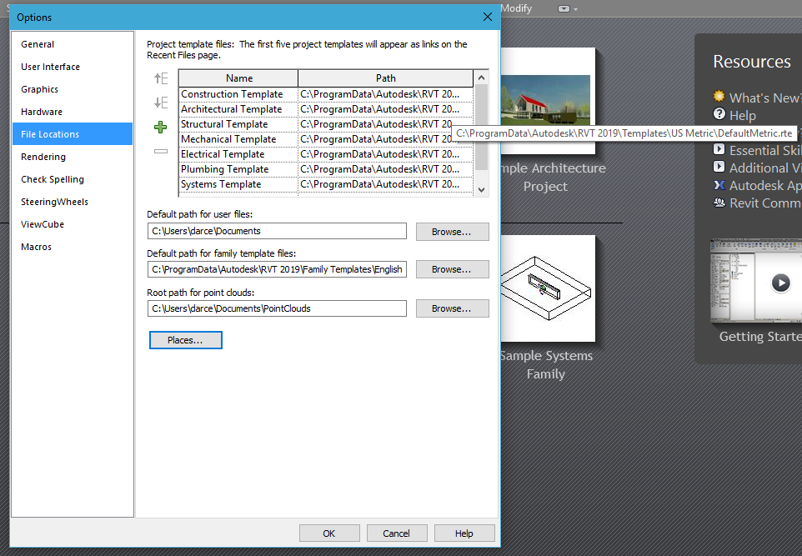Play the Getting Started video

click(x=781, y=283)
